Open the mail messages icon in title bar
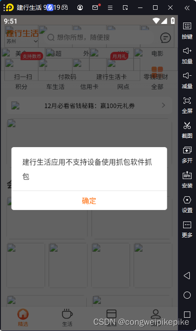The width and height of the screenshot is (196, 331). tap(95, 8)
